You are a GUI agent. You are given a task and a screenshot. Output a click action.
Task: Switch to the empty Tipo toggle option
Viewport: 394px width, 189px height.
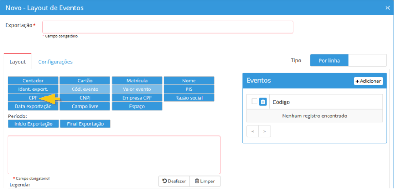(x=367, y=61)
